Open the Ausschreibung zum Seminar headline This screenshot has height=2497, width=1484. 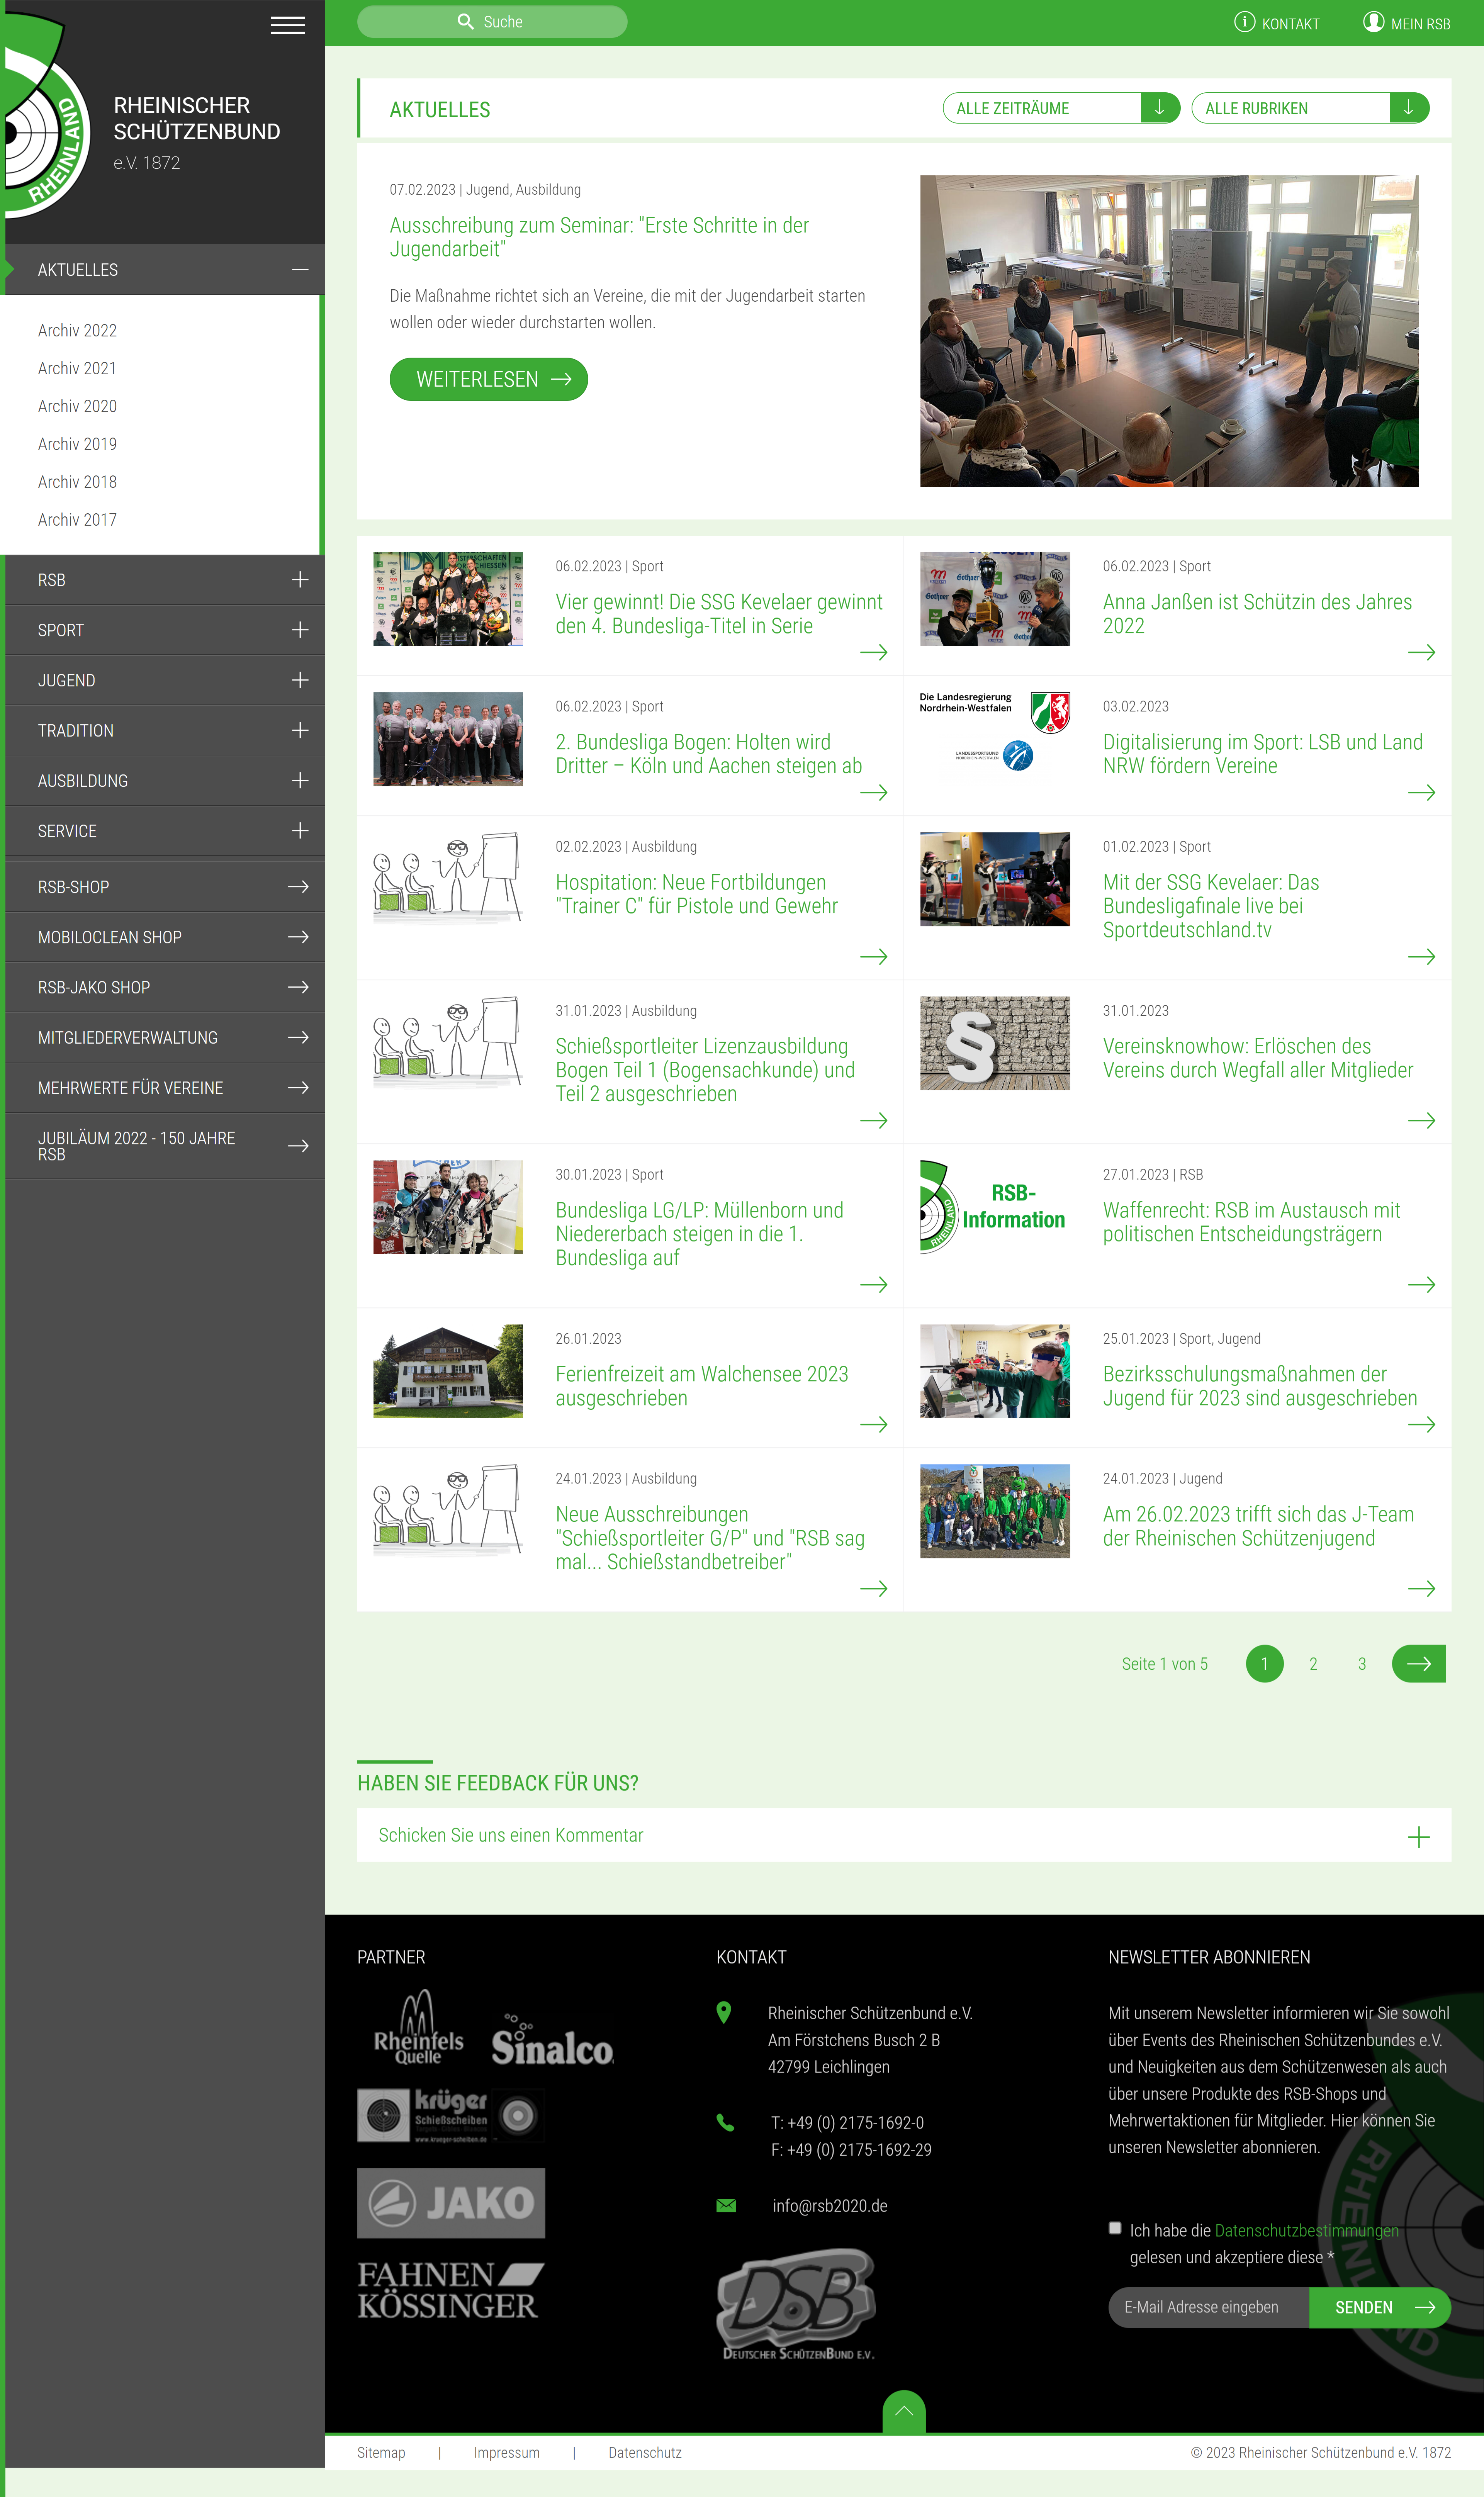pos(599,237)
